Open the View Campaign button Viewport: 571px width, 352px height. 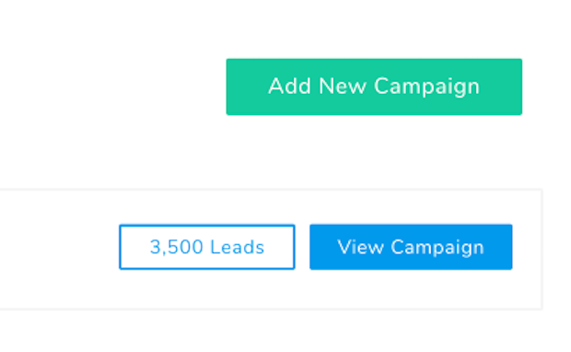[411, 247]
